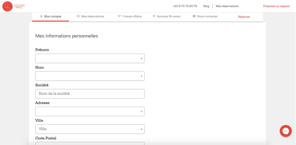Click the Cocoon Space logo

pos(13,6)
